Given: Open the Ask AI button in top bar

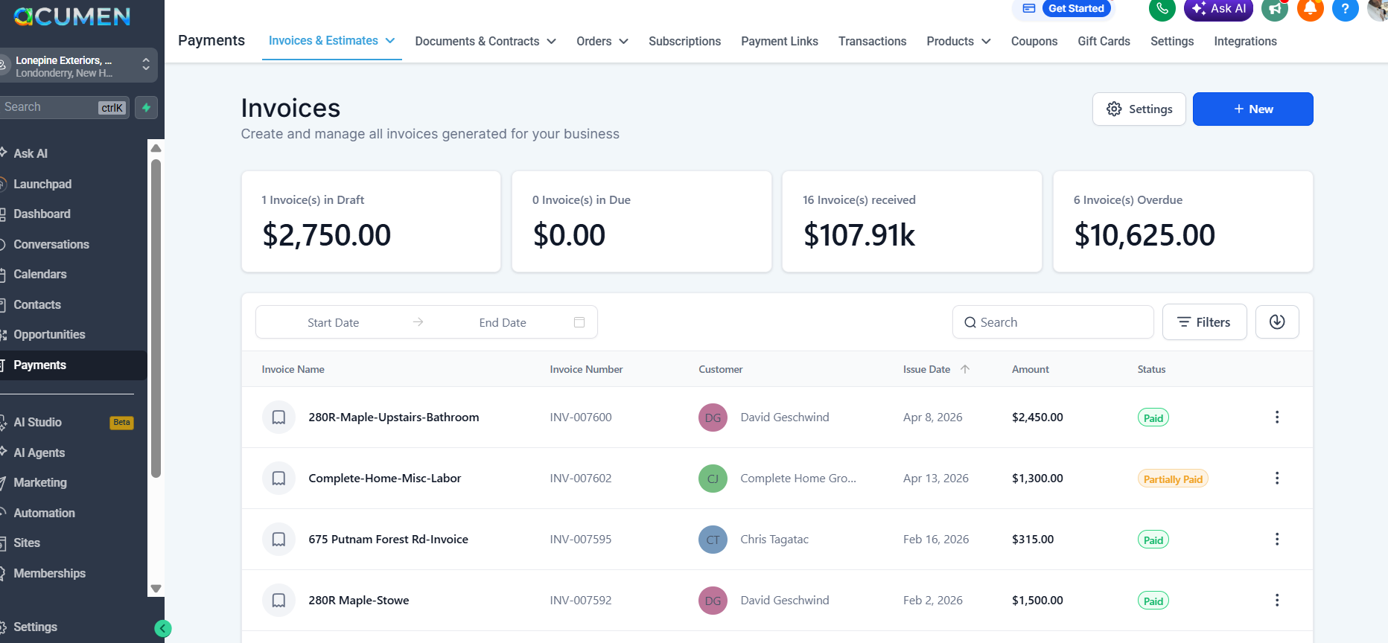Looking at the screenshot, I should click(1218, 9).
